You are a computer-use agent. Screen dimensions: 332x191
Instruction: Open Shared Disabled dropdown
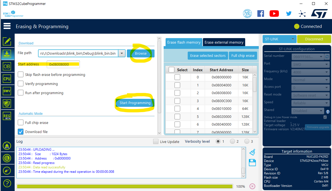[x=308, y=111]
